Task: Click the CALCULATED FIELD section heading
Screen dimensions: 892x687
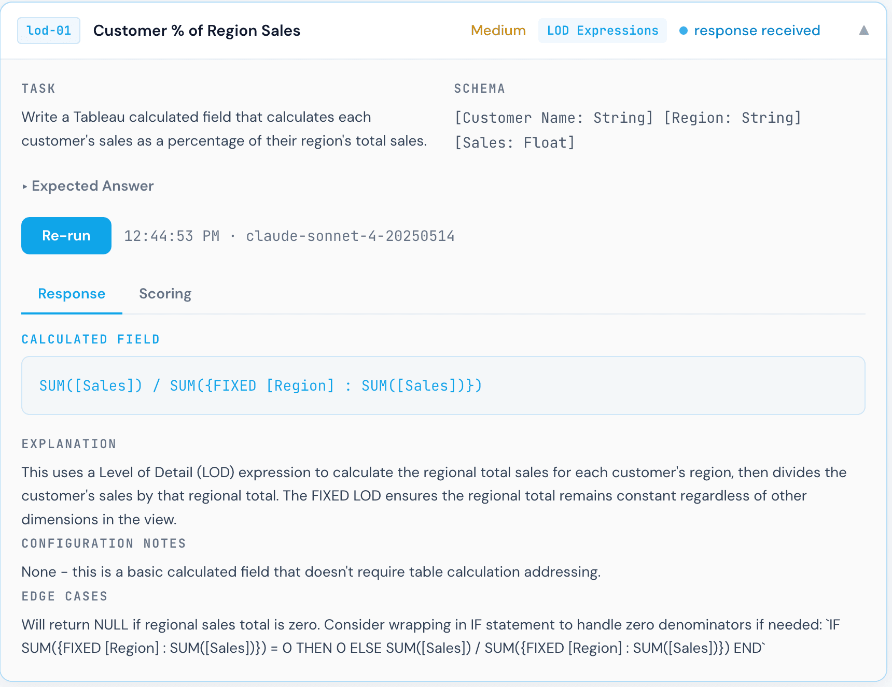Action: click(x=90, y=339)
